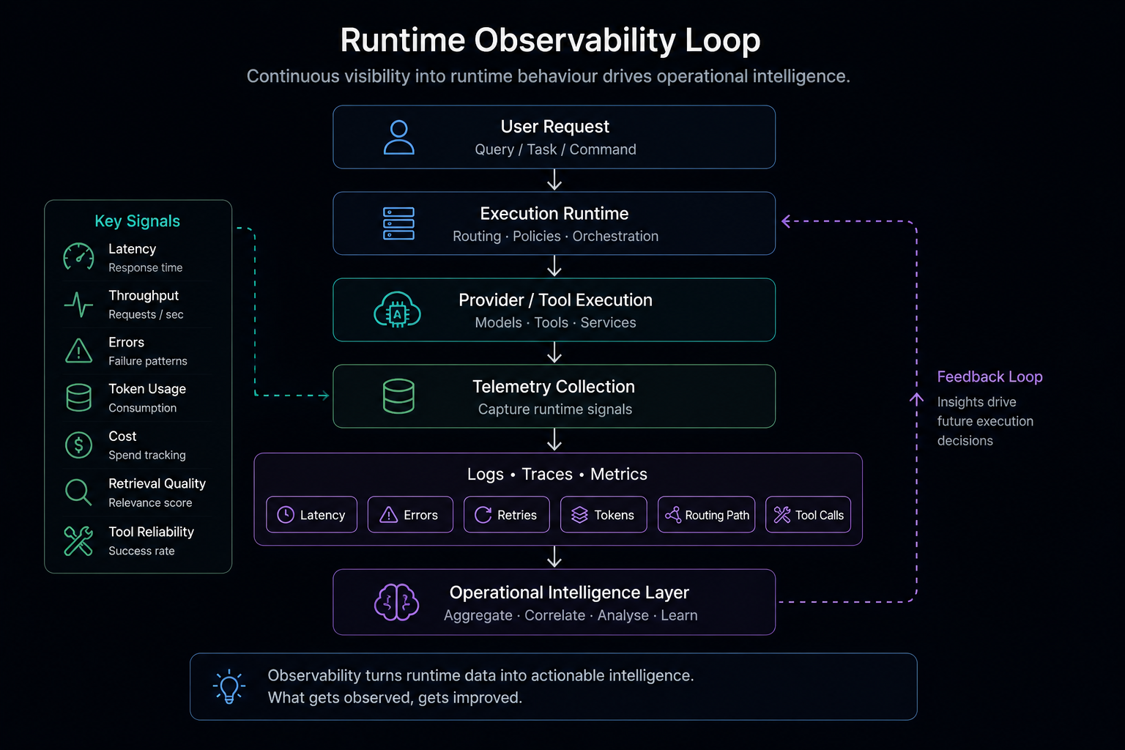Click the AI cloud chip icon
Viewport: 1125px width, 750px height.
click(398, 310)
